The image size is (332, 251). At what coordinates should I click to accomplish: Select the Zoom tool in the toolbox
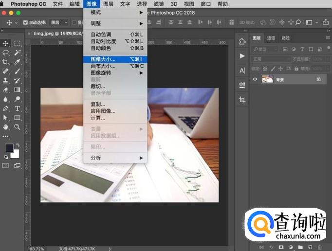coord(17,127)
